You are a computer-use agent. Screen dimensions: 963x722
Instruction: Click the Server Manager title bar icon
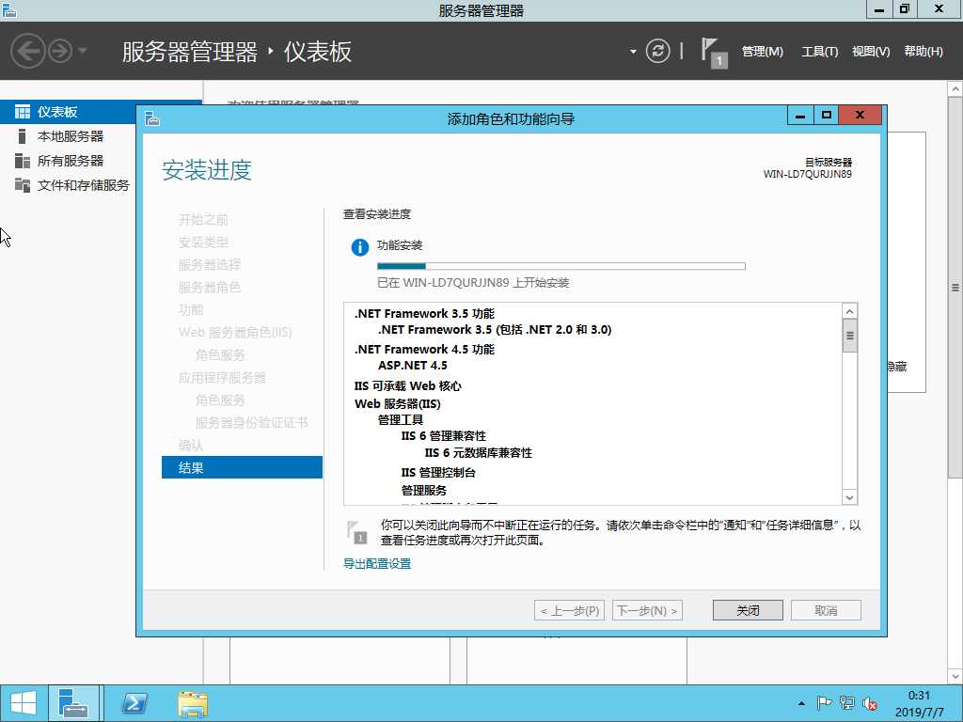(x=9, y=9)
